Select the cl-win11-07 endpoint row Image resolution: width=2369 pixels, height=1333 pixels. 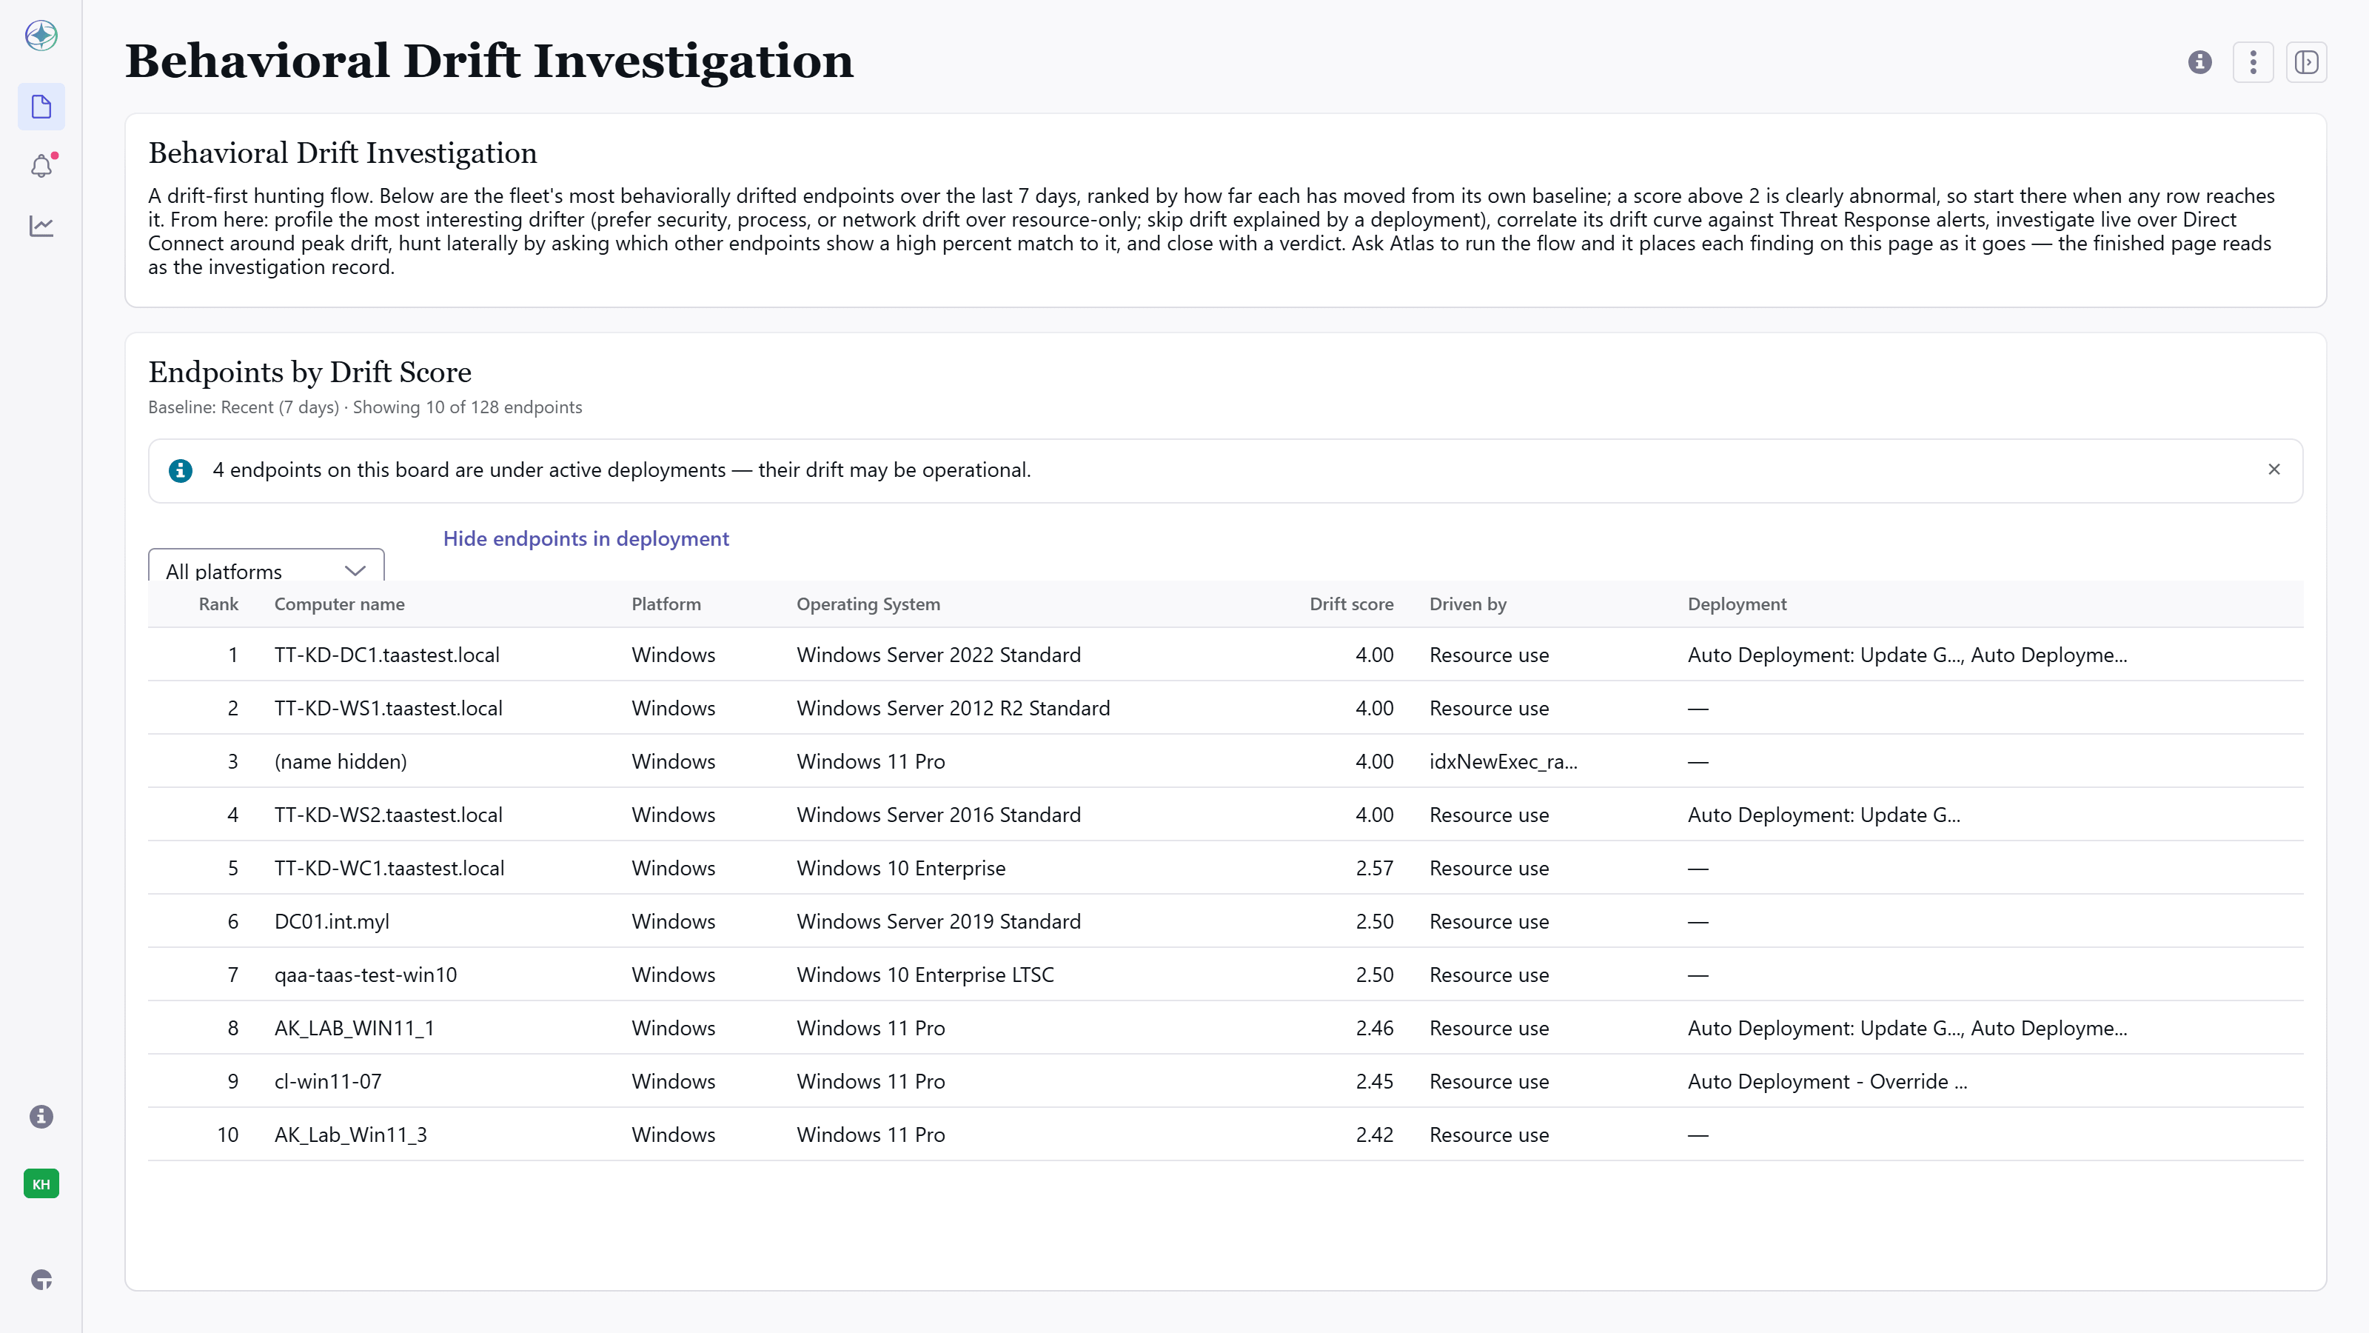tap(1226, 1081)
